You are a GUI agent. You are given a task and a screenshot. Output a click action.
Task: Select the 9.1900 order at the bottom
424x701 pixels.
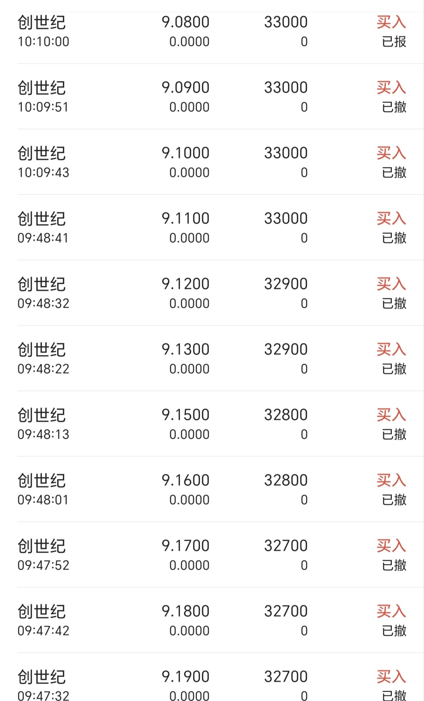(x=212, y=677)
